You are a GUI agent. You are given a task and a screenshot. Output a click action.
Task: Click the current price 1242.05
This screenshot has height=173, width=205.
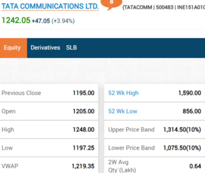point(16,20)
